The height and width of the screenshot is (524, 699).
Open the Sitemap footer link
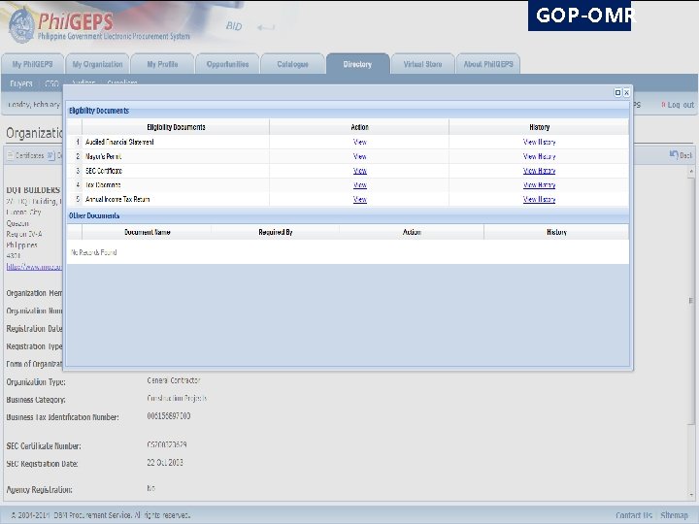[674, 515]
